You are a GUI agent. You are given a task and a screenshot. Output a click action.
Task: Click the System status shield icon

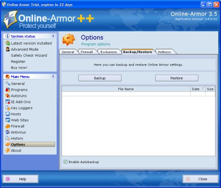point(7,36)
